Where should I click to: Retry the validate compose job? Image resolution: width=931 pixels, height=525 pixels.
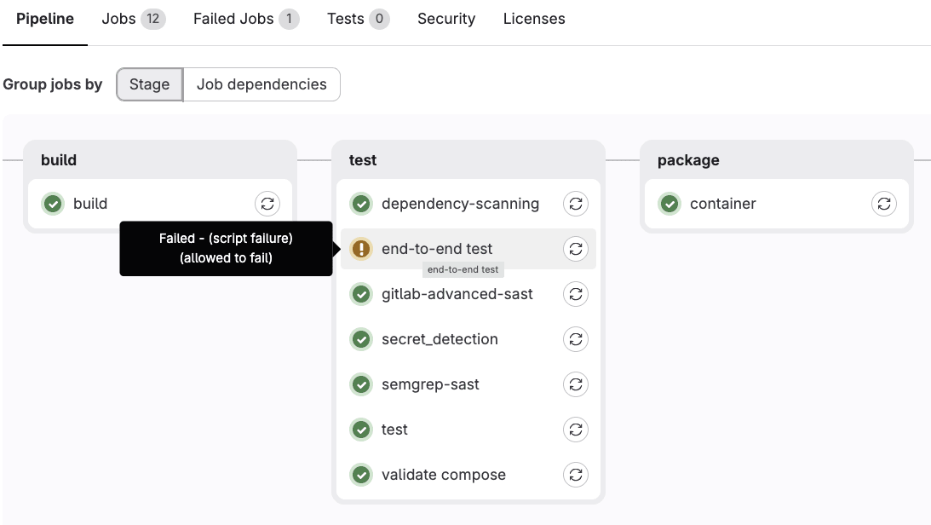[575, 475]
